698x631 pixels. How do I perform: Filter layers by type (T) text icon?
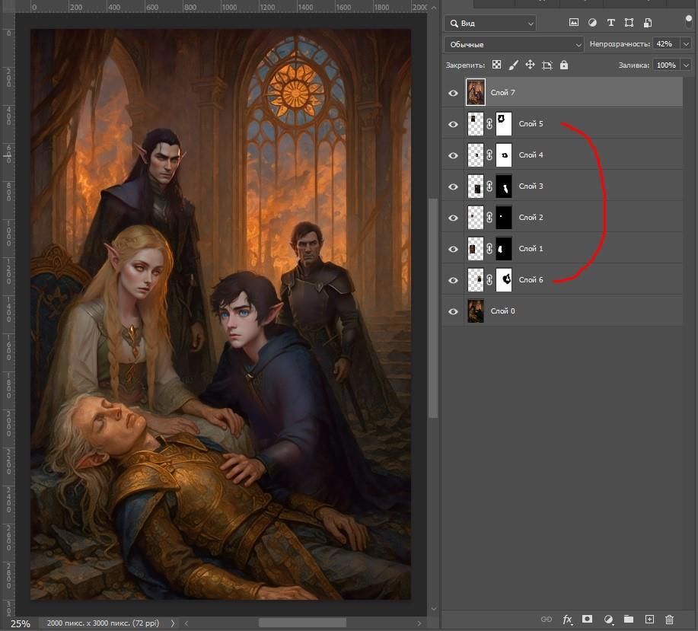tap(610, 23)
